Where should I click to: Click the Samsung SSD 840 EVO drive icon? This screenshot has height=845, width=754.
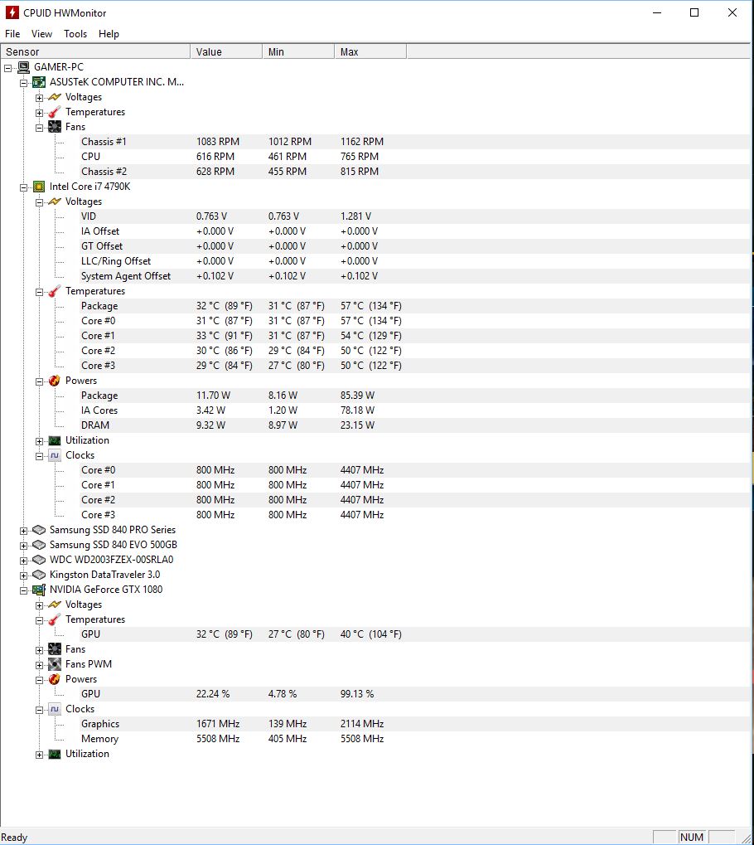39,545
